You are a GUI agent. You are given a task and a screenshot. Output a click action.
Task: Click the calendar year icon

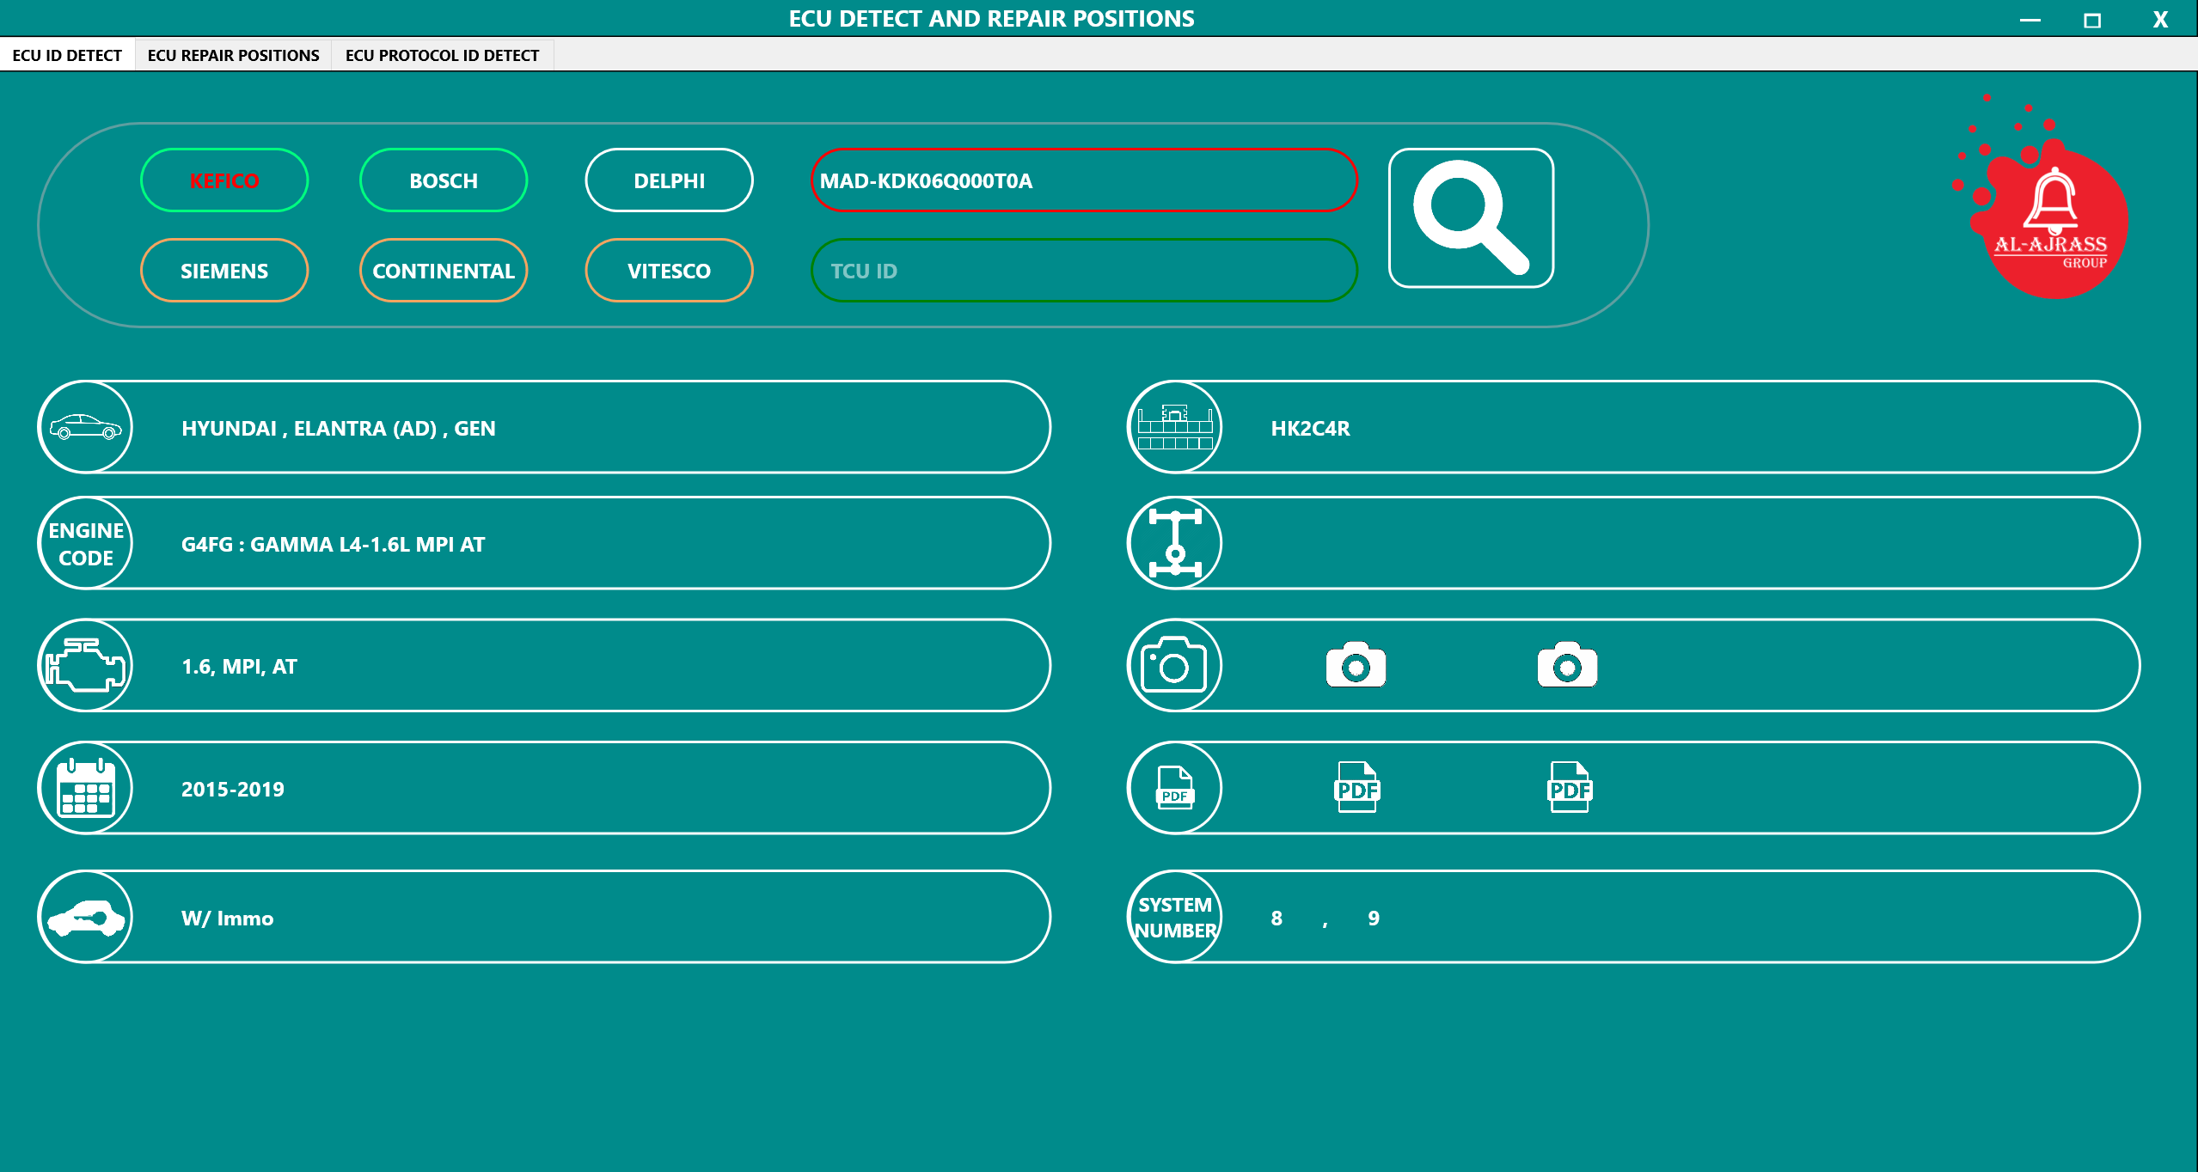point(86,788)
